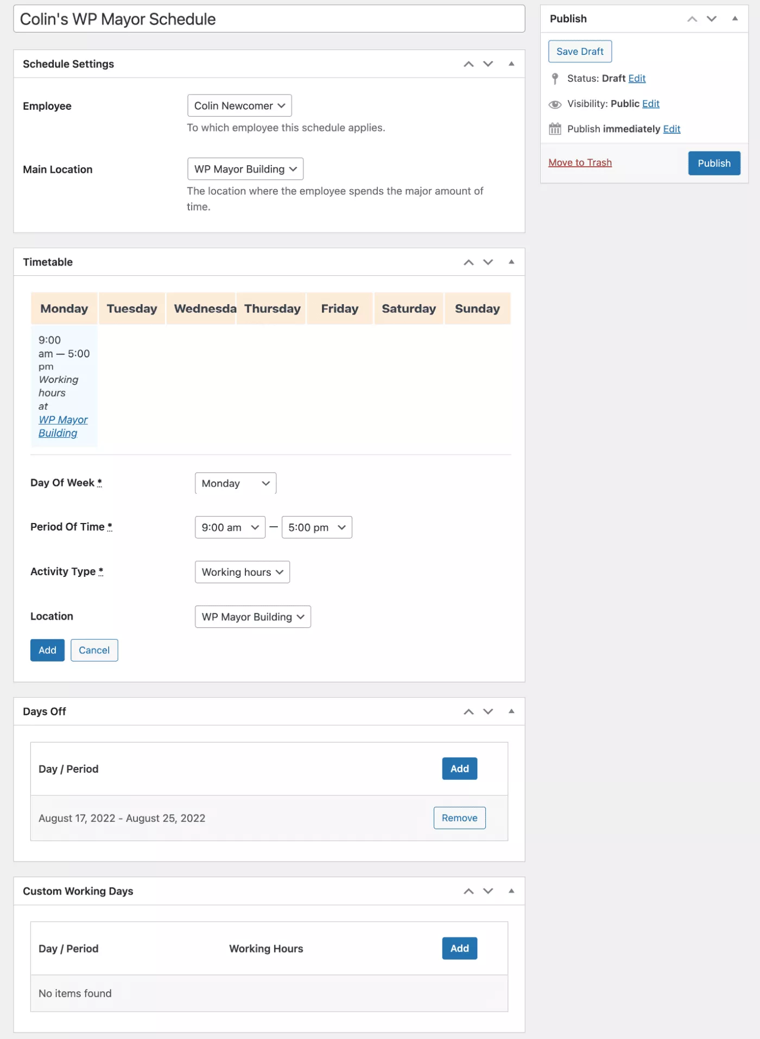Viewport: 760px width, 1039px height.
Task: Click the schedule title input field
Action: point(269,19)
